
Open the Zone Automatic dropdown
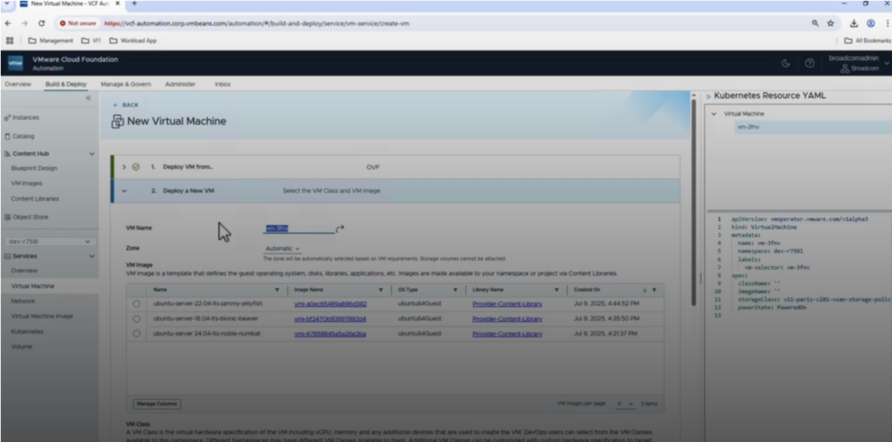tap(283, 248)
